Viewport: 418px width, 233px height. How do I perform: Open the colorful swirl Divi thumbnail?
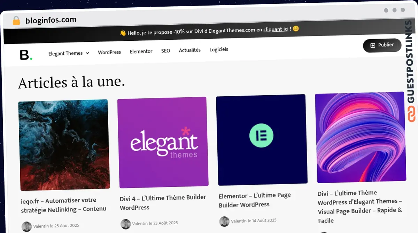(x=361, y=137)
